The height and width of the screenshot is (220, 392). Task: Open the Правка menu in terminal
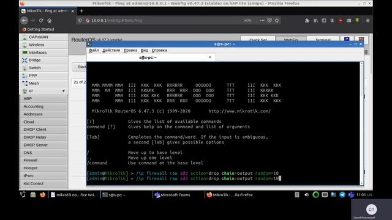pos(130,50)
